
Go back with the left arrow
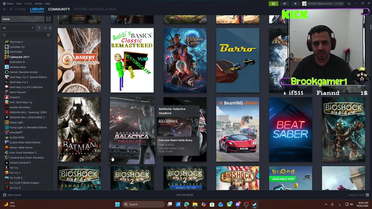(x=4, y=9)
